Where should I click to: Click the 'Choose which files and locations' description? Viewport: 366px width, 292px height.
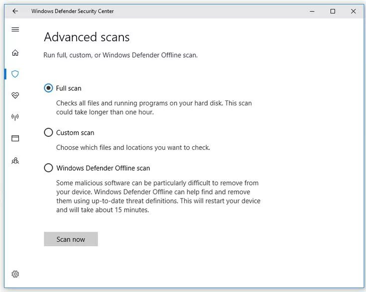tap(133, 148)
